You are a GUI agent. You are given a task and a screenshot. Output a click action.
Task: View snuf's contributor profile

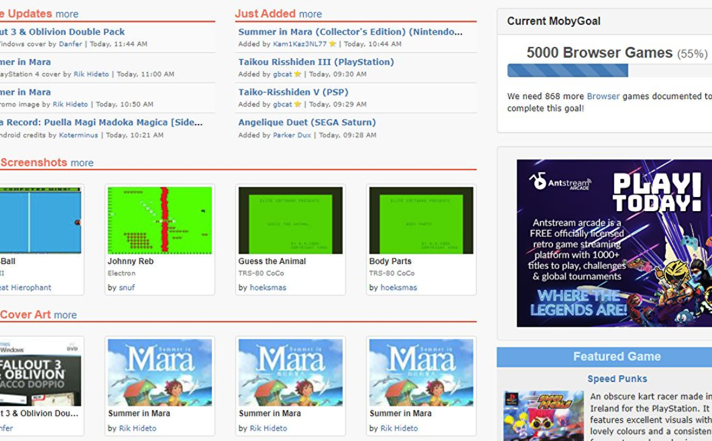pos(127,288)
